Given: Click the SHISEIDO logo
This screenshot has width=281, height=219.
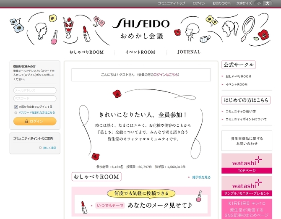Looking at the screenshot, I should pyautogui.click(x=141, y=23).
